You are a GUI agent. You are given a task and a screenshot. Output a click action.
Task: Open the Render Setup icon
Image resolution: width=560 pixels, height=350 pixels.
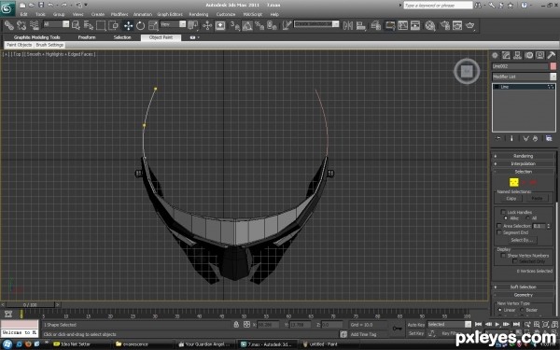tap(444, 25)
